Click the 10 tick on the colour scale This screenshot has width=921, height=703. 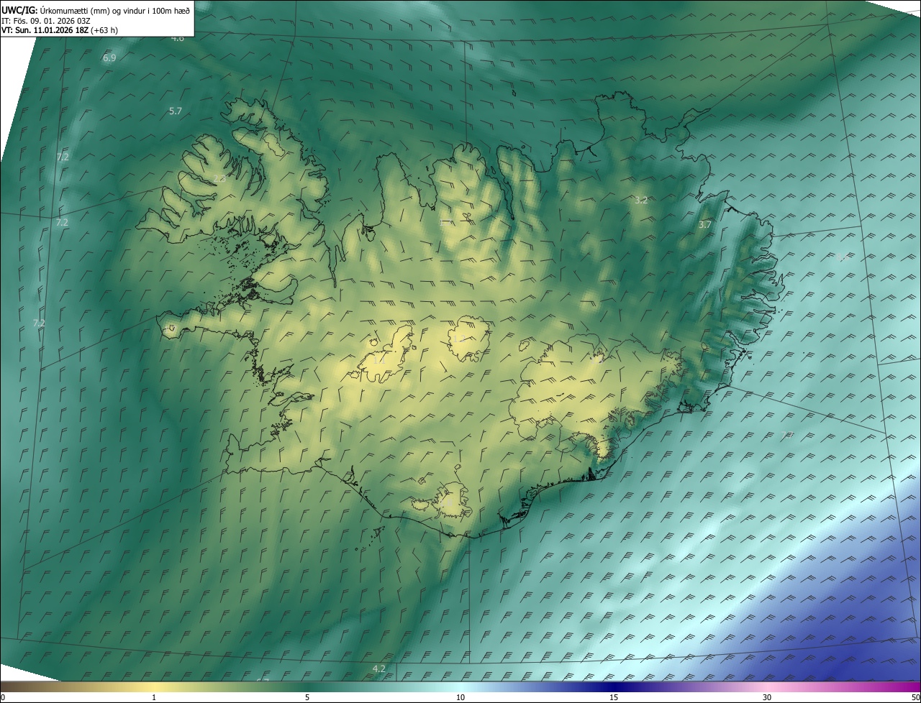[x=460, y=697]
